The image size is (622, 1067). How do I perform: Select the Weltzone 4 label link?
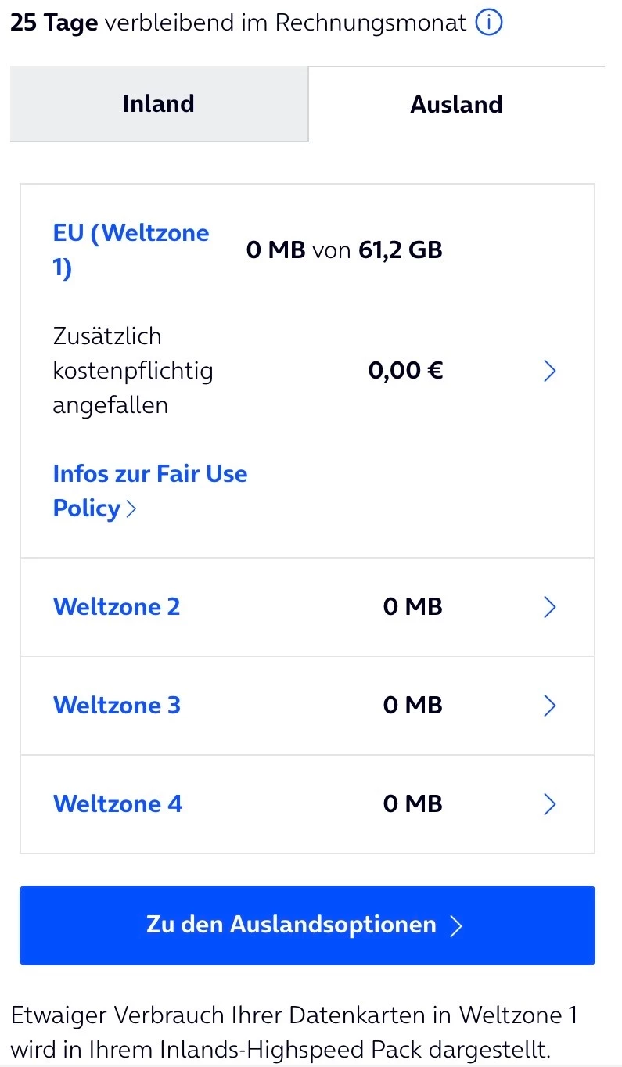pyautogui.click(x=117, y=803)
